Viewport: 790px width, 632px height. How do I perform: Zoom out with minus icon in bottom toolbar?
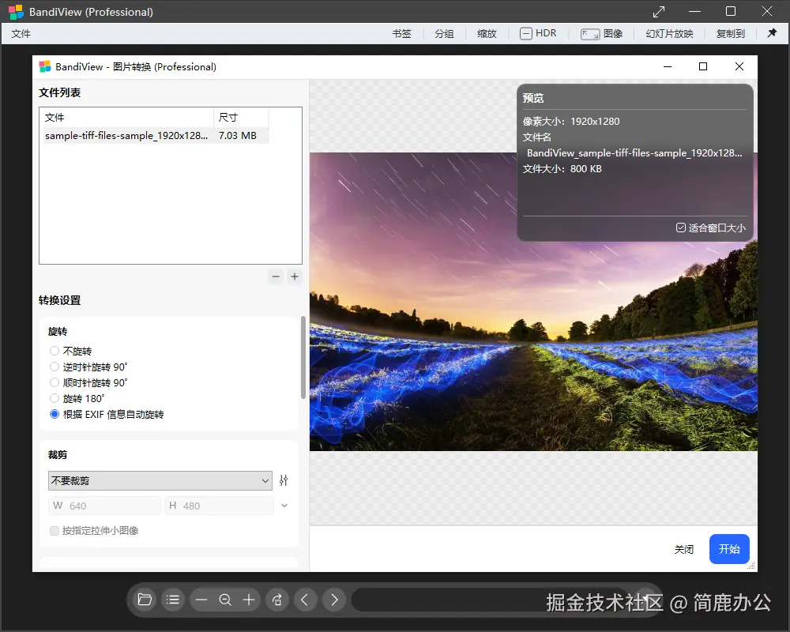pyautogui.click(x=201, y=600)
